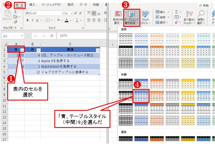The width and height of the screenshot is (215, 144).
Task: Click the formula bar showing 1976
Action: 81,36
